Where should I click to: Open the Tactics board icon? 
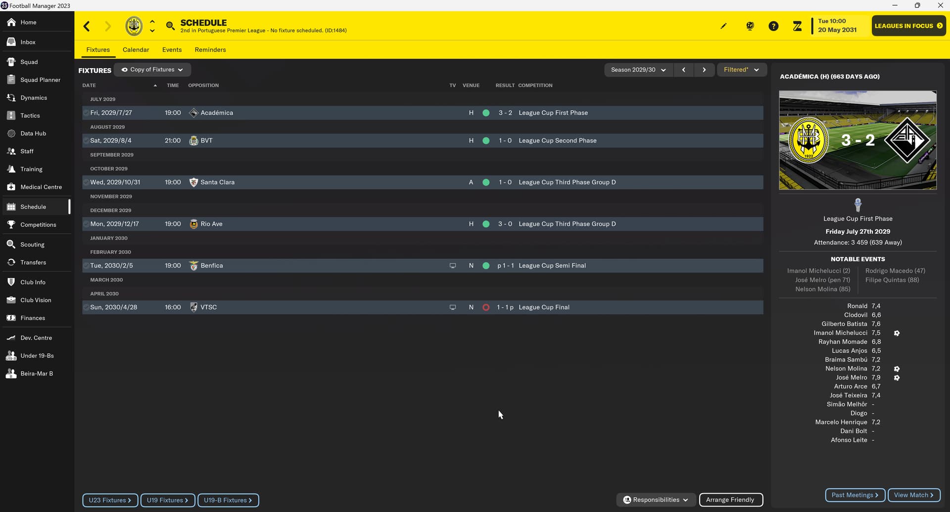pyautogui.click(x=11, y=115)
